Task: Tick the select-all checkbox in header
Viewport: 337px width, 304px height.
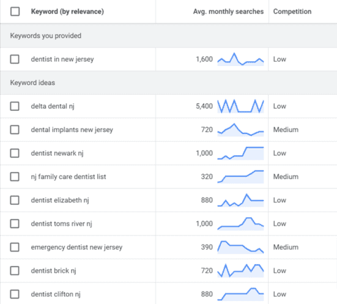Action: [15, 12]
